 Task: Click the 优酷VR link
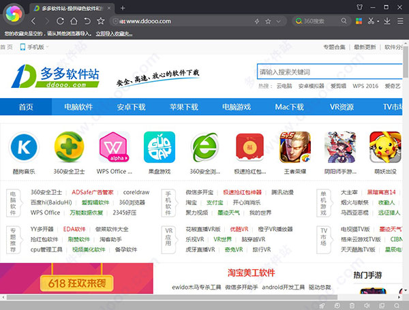tap(239, 229)
